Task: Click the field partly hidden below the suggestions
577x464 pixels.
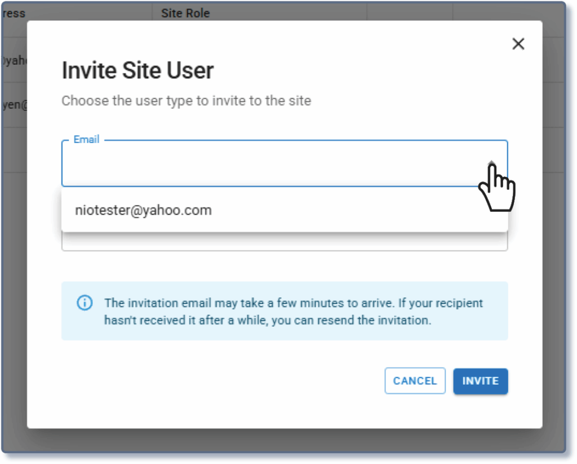Action: (284, 242)
